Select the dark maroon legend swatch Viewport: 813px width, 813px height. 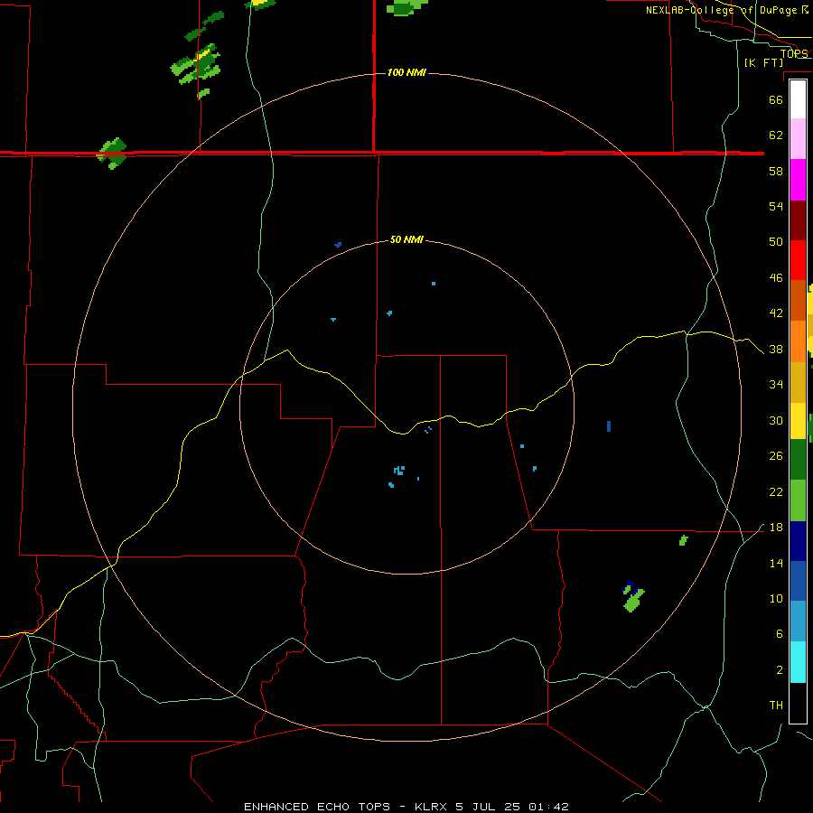(x=798, y=220)
